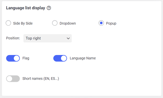Click the Language Name label
Image resolution: width=163 pixels, height=98 pixels.
point(83,58)
